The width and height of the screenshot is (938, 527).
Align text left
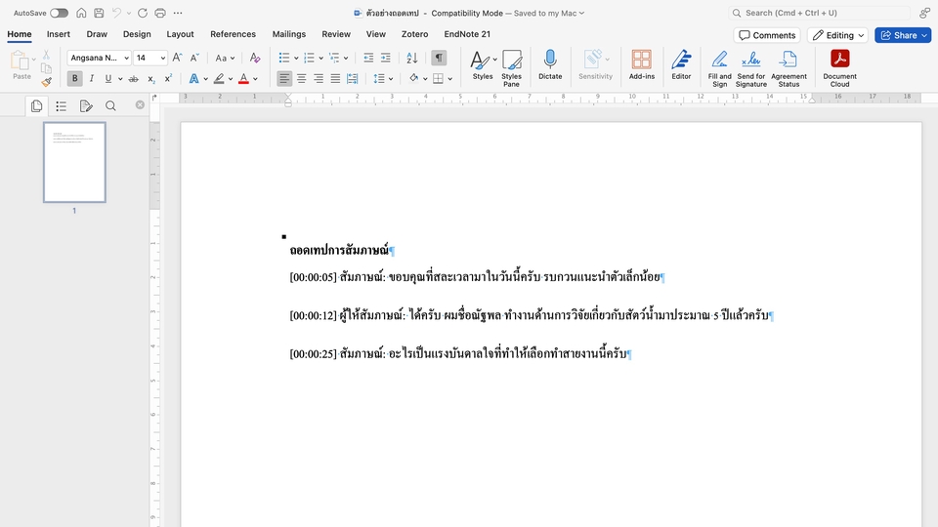[x=284, y=79]
